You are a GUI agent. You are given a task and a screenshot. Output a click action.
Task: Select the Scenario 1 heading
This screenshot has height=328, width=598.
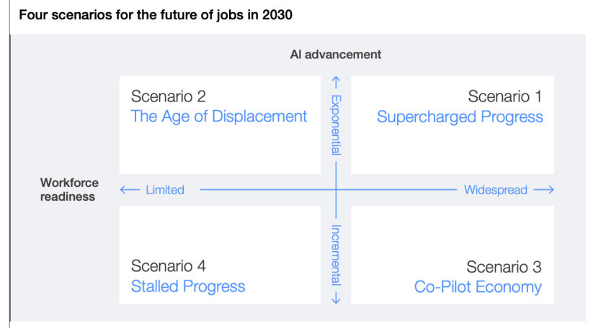(504, 96)
